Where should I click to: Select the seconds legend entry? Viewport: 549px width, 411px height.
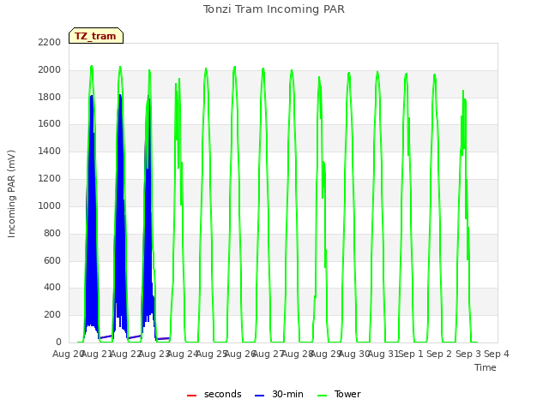pyautogui.click(x=214, y=394)
